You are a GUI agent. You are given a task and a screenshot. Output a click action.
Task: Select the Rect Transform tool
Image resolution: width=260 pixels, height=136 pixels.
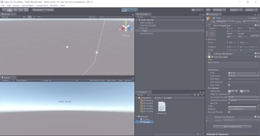point(26,10)
